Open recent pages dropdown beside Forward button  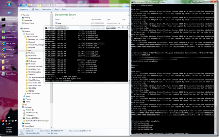[26, 5]
